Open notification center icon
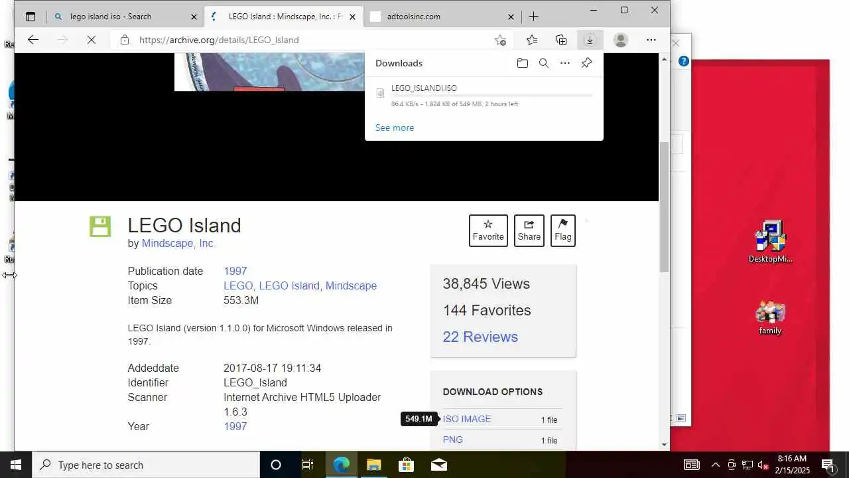 pos(828,465)
